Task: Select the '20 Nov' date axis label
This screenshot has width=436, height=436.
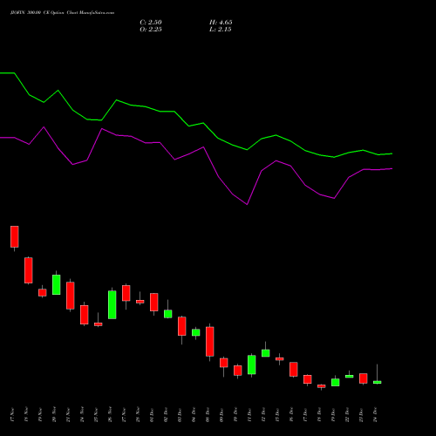Action: click(54, 415)
